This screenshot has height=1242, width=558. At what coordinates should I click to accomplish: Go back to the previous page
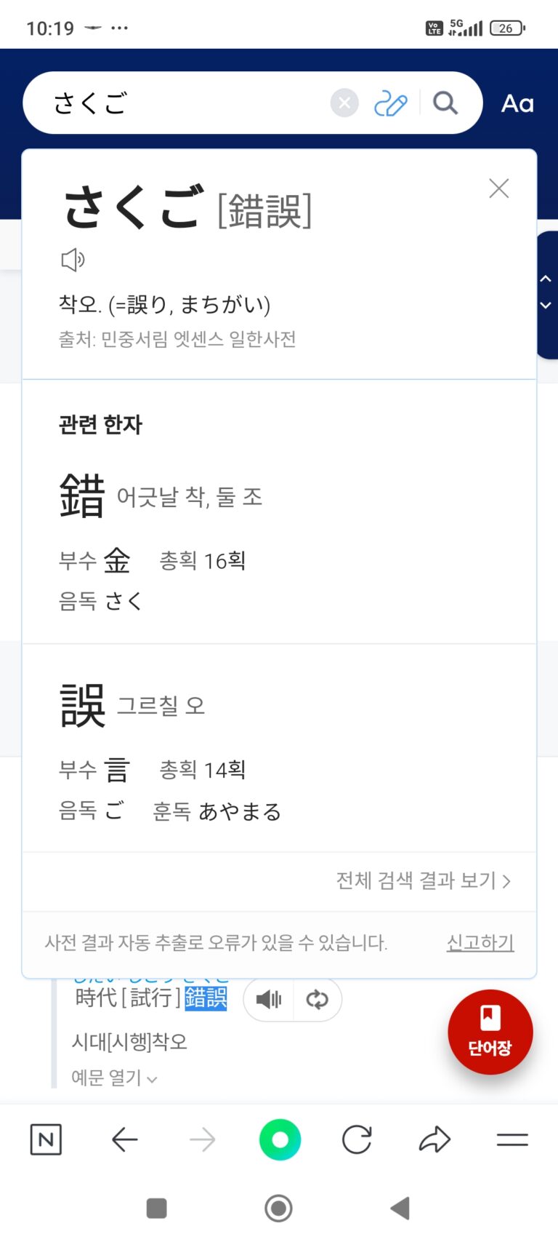pos(125,1139)
